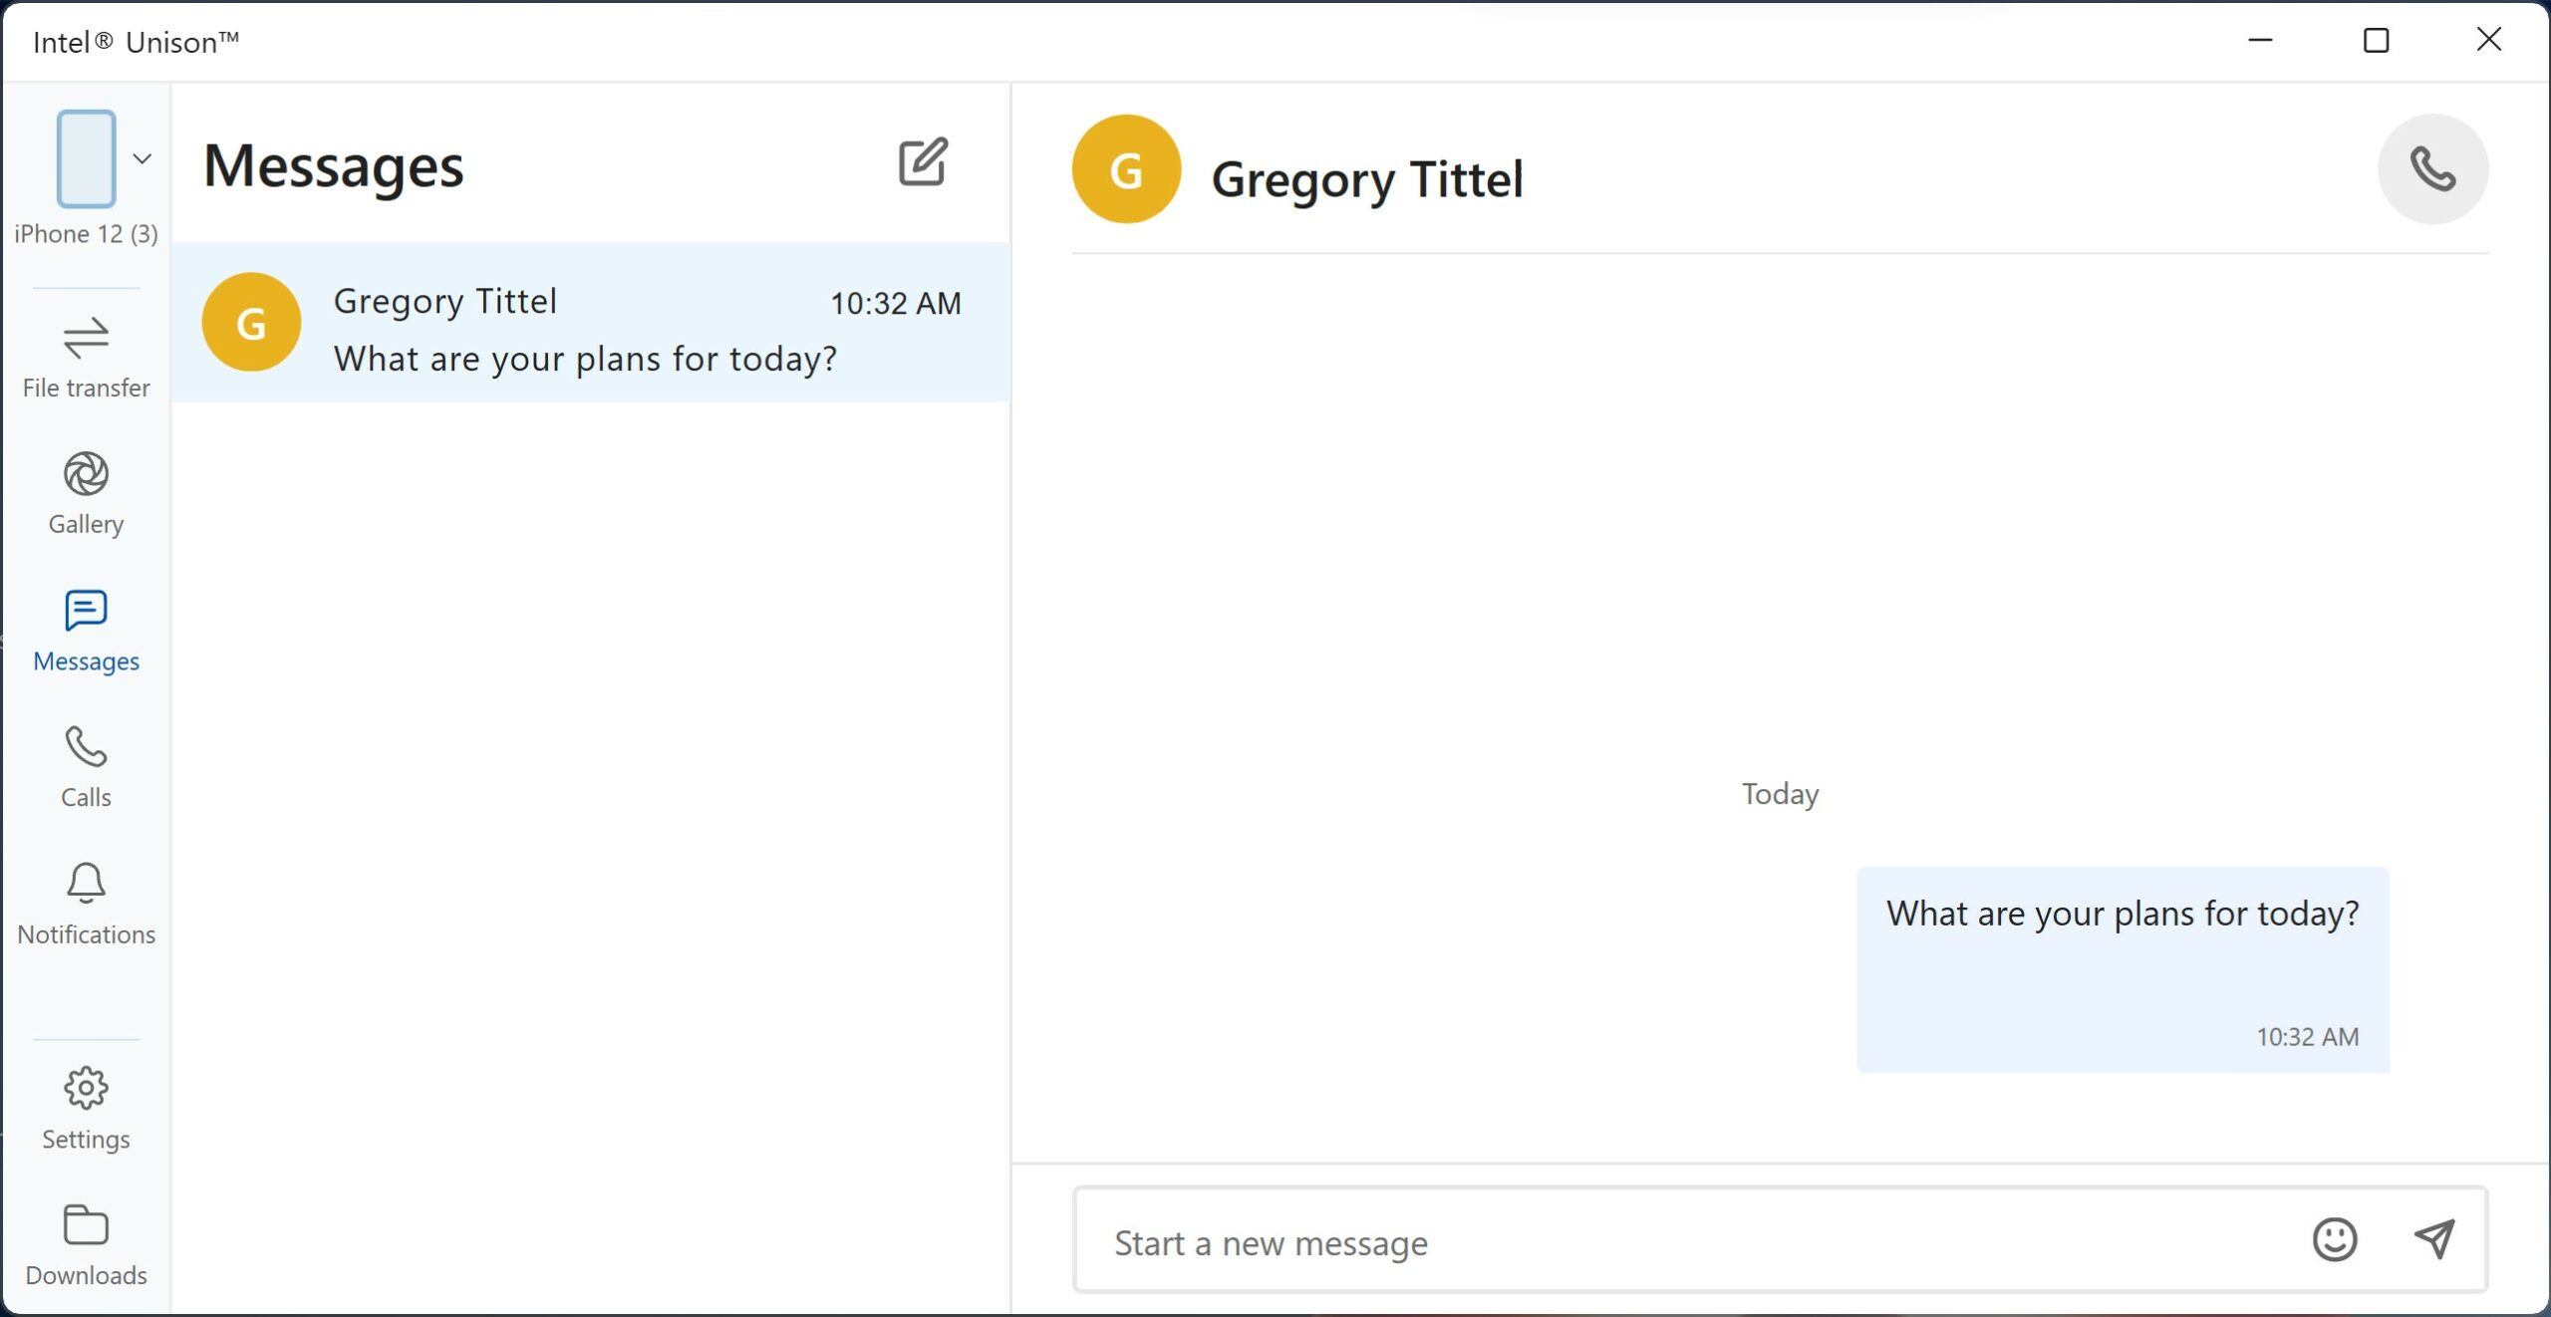Start a call with Gregory Tittel via phone icon
This screenshot has width=2551, height=1317.
coord(2431,168)
